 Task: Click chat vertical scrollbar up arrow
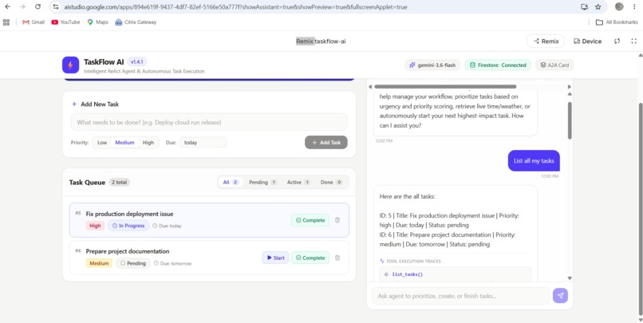tap(569, 94)
